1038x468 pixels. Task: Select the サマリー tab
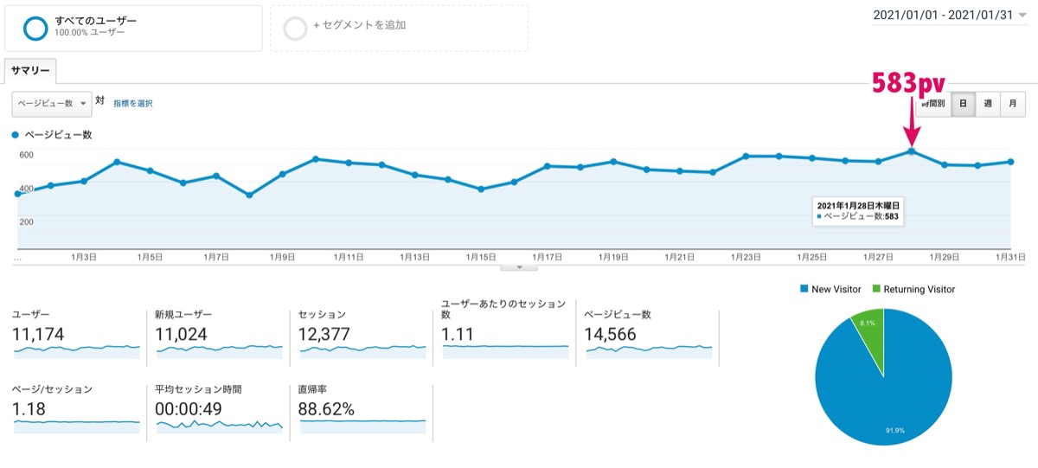pyautogui.click(x=30, y=71)
